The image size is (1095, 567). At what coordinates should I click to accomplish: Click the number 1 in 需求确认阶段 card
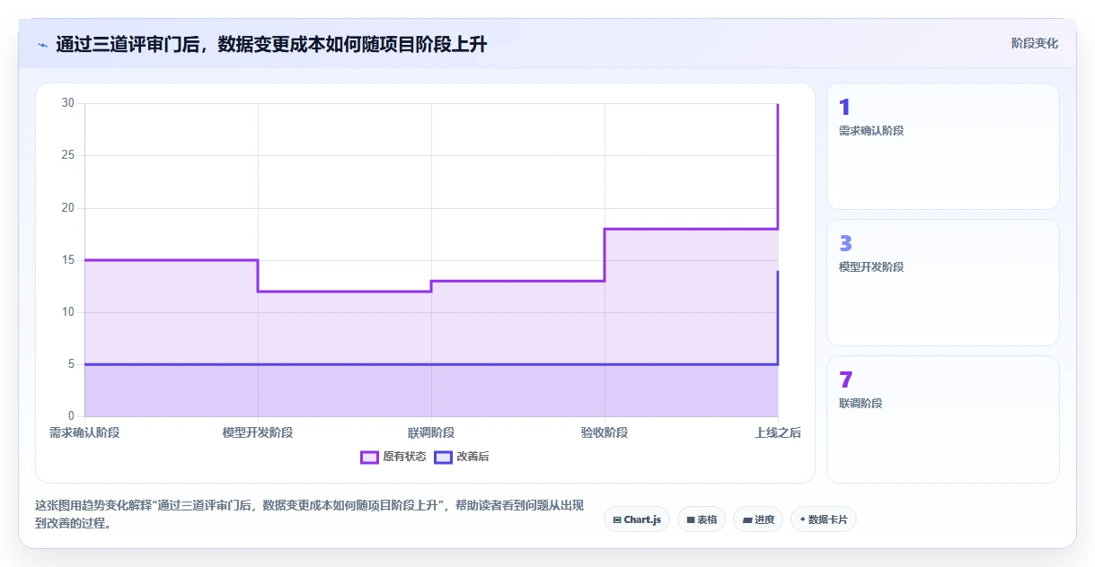tap(844, 107)
